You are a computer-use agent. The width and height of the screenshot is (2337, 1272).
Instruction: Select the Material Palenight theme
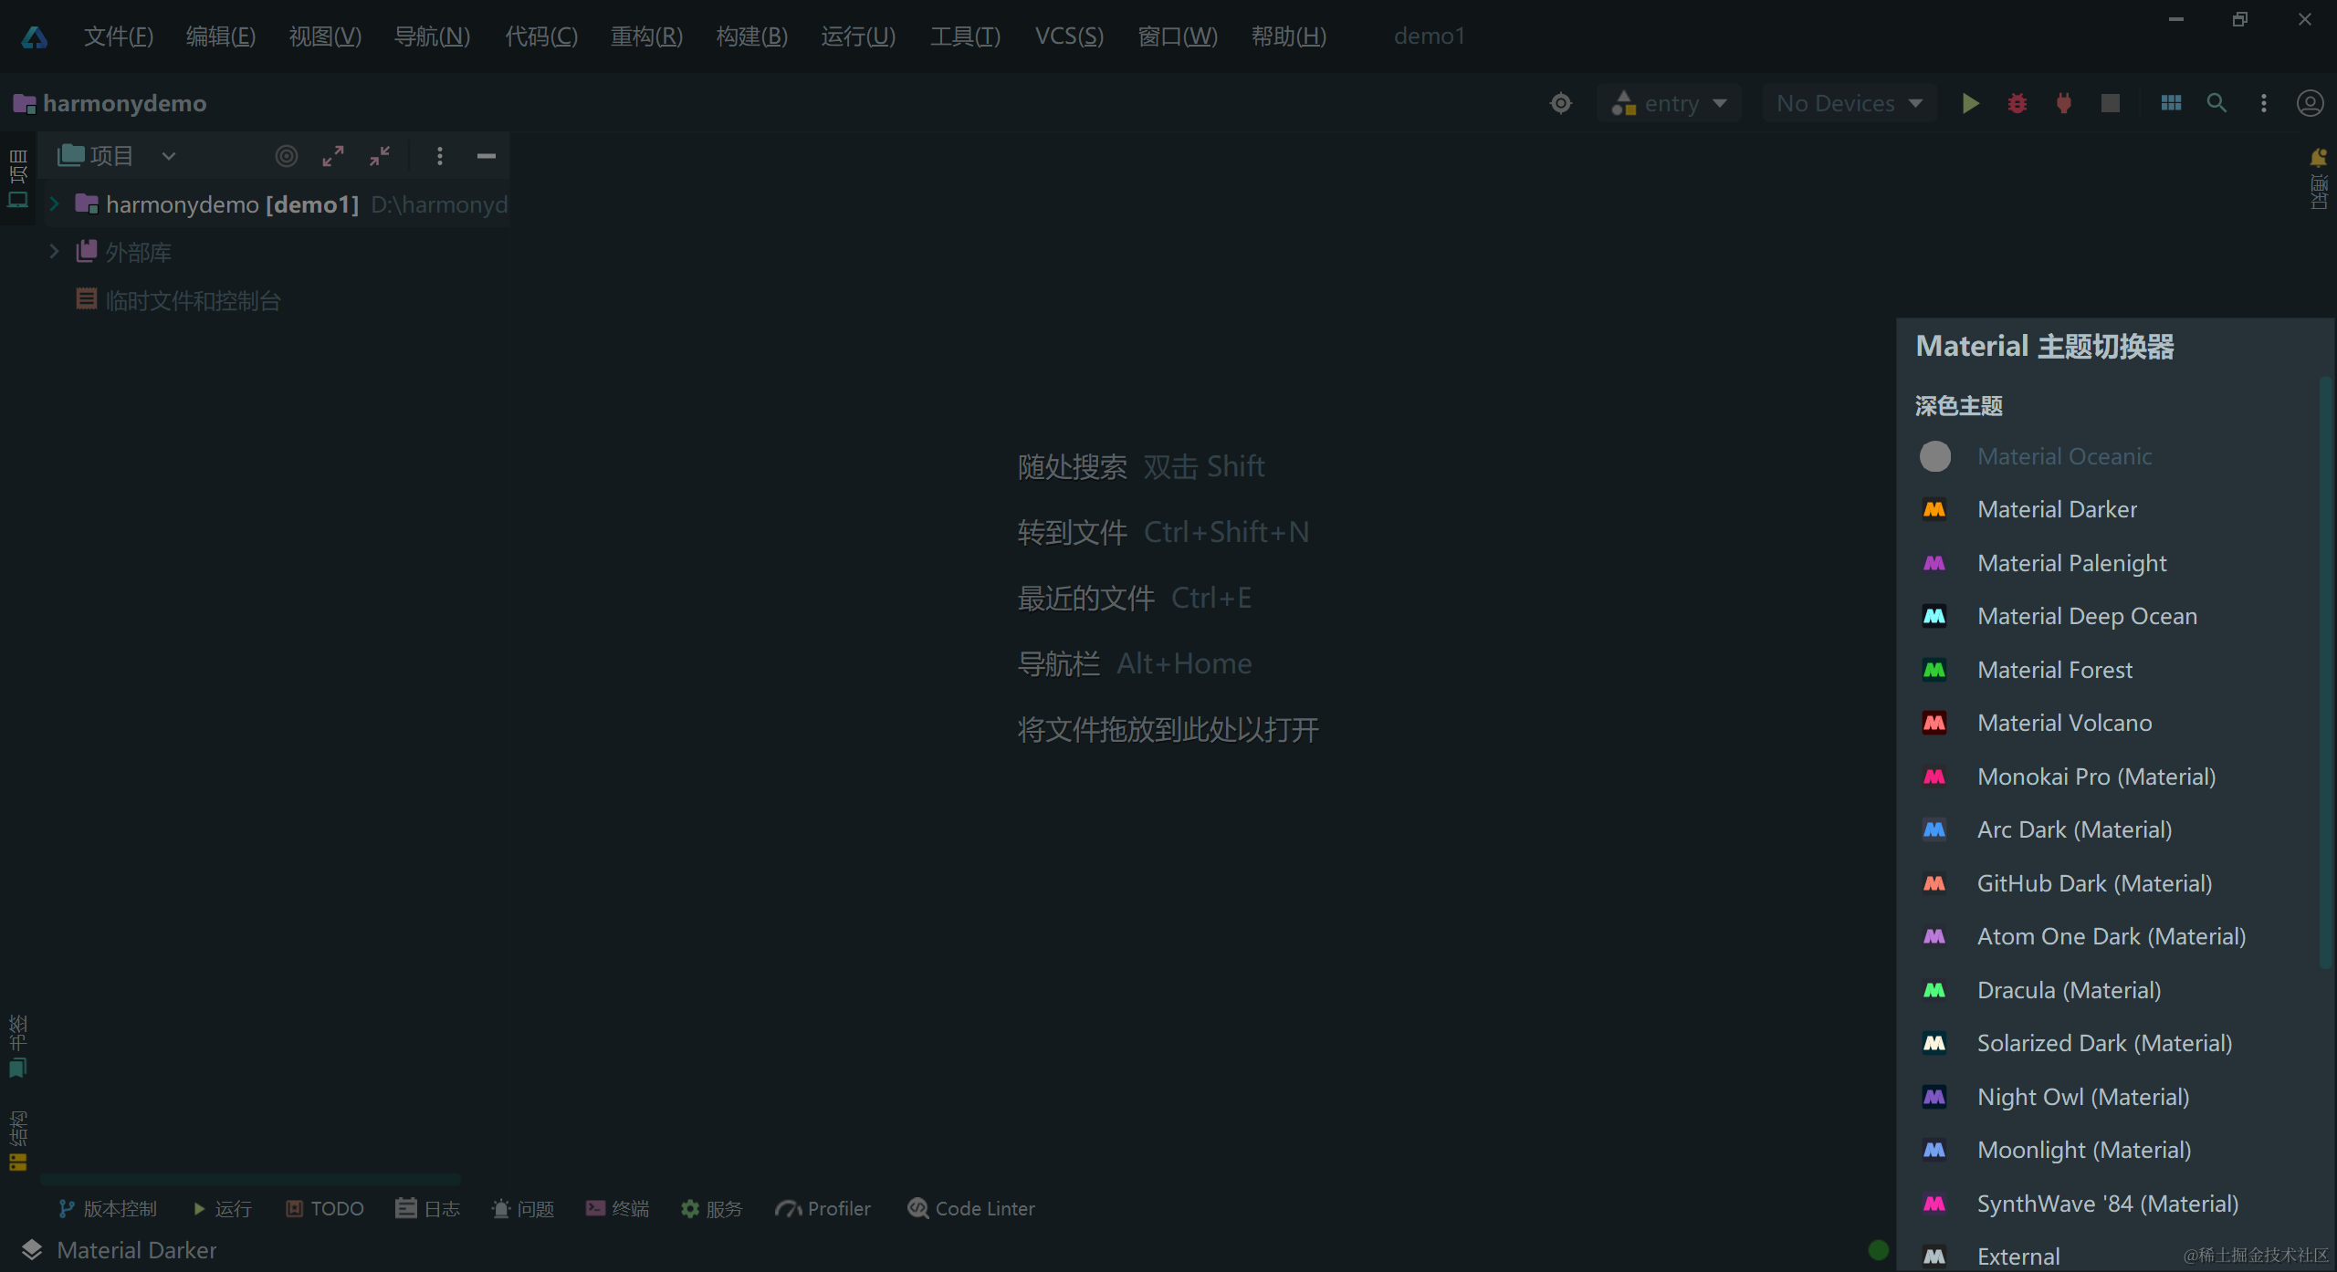2071,563
